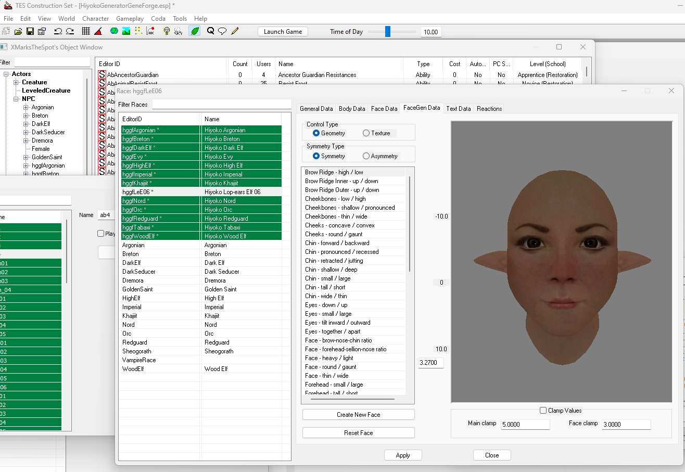Toggle the Snap to Grid icon

pos(86,31)
